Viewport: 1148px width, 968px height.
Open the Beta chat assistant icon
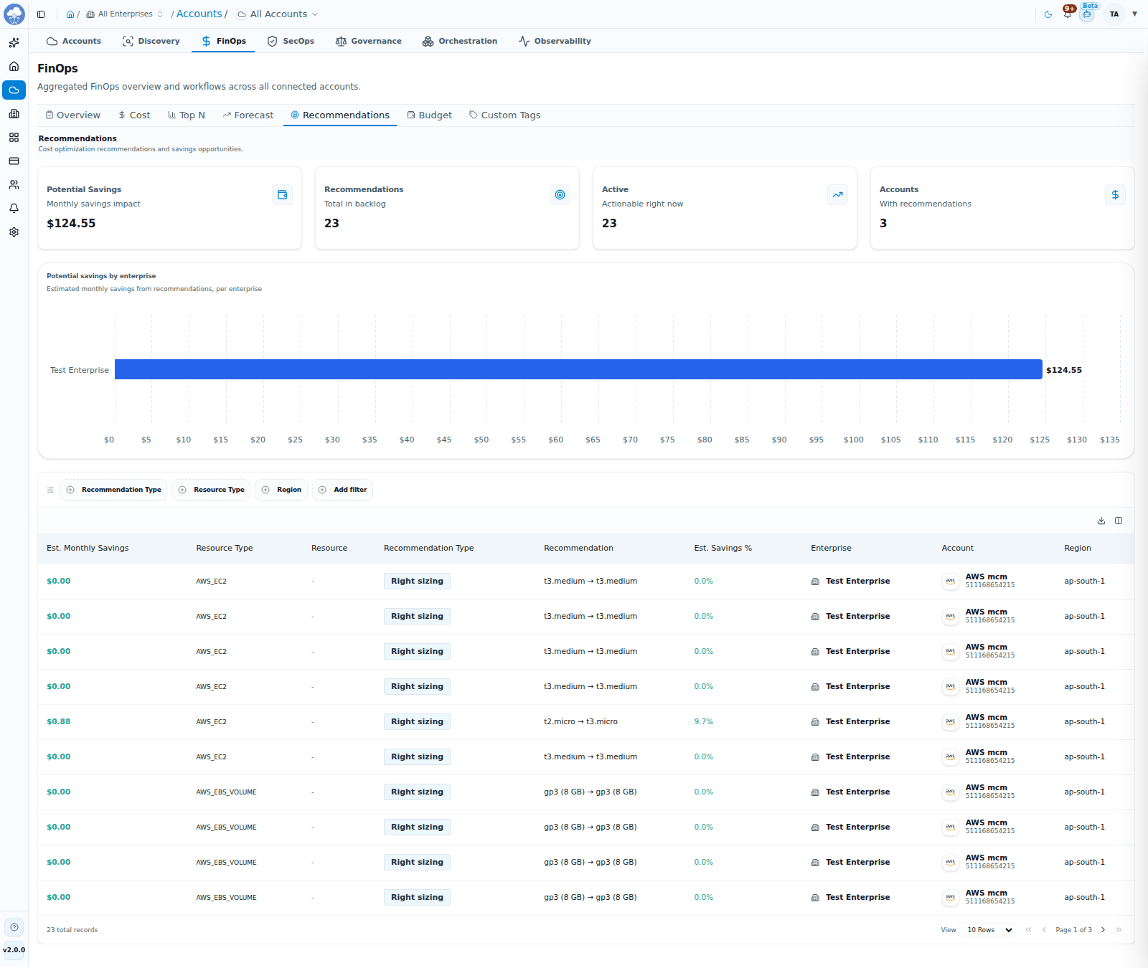point(1088,14)
